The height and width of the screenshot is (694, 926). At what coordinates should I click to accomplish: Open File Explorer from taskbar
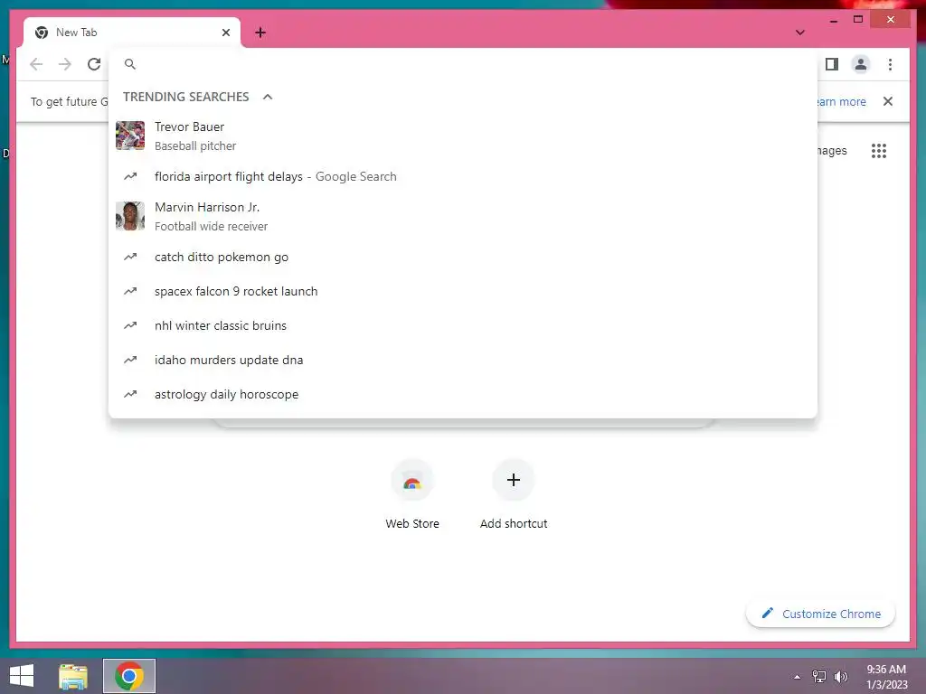[73, 676]
